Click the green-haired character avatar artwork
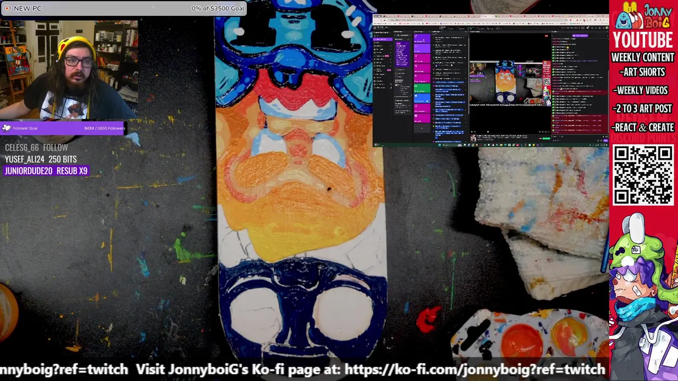 [643, 296]
